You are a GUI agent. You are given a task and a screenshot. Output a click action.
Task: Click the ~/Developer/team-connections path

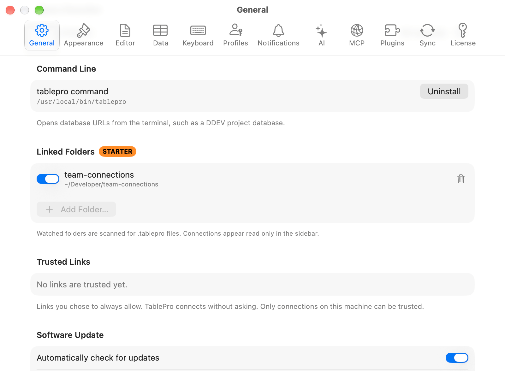[x=111, y=184]
